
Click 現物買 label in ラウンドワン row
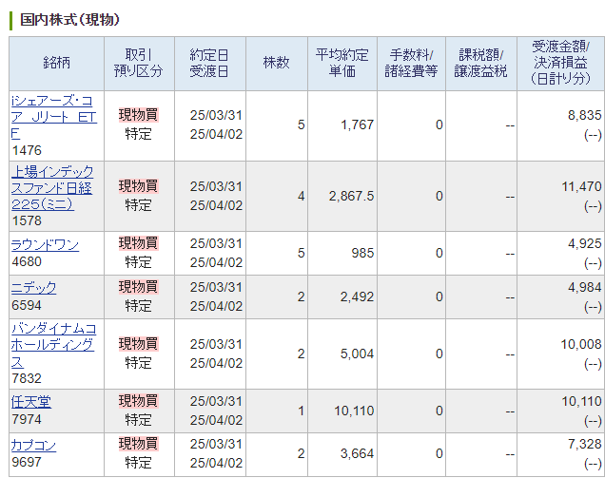tap(139, 243)
